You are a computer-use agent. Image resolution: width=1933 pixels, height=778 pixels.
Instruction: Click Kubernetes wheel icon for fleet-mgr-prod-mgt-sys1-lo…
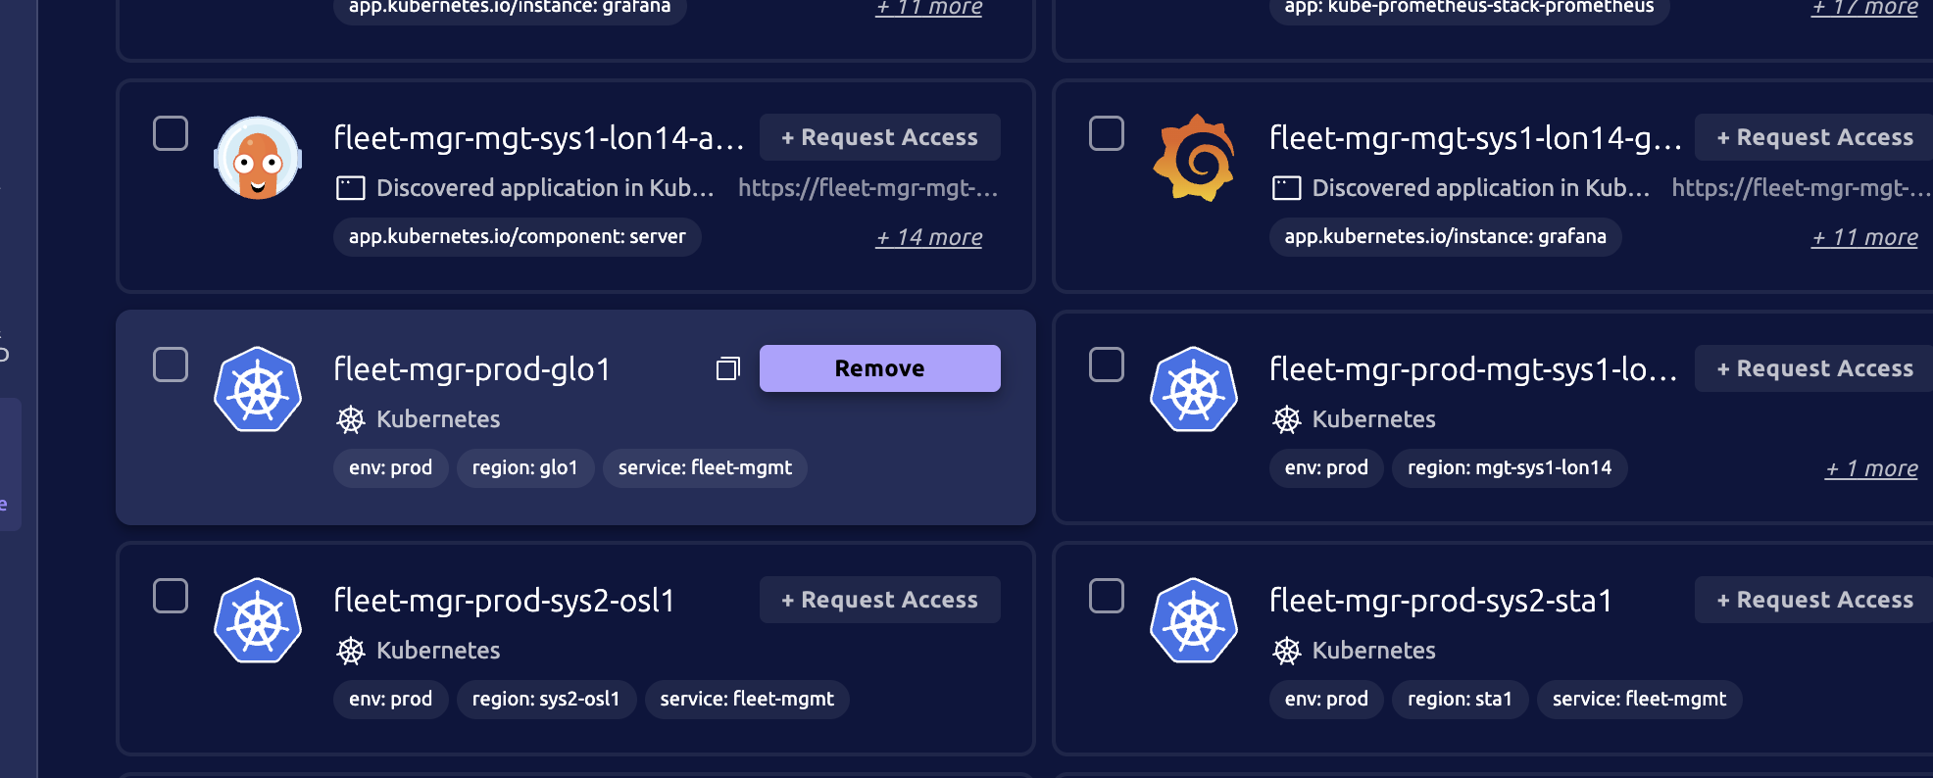point(1194,389)
